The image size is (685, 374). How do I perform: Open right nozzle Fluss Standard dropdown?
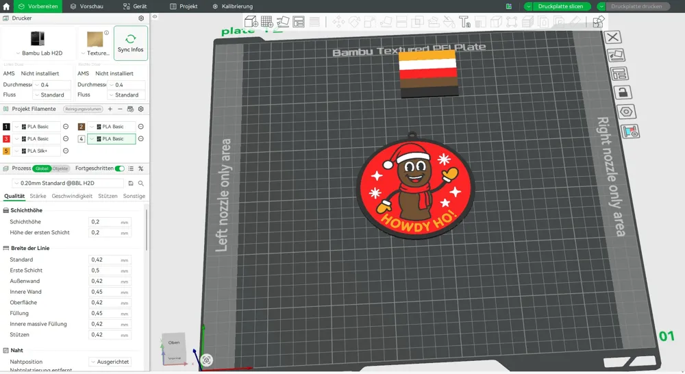(x=127, y=95)
